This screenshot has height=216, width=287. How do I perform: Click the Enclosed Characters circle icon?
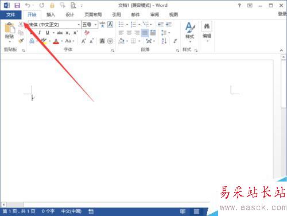point(110,41)
